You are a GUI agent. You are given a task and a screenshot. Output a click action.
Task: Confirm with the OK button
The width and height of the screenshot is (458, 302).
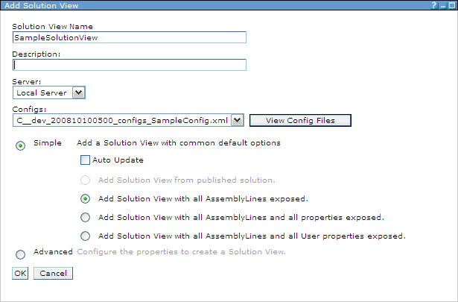pos(20,274)
